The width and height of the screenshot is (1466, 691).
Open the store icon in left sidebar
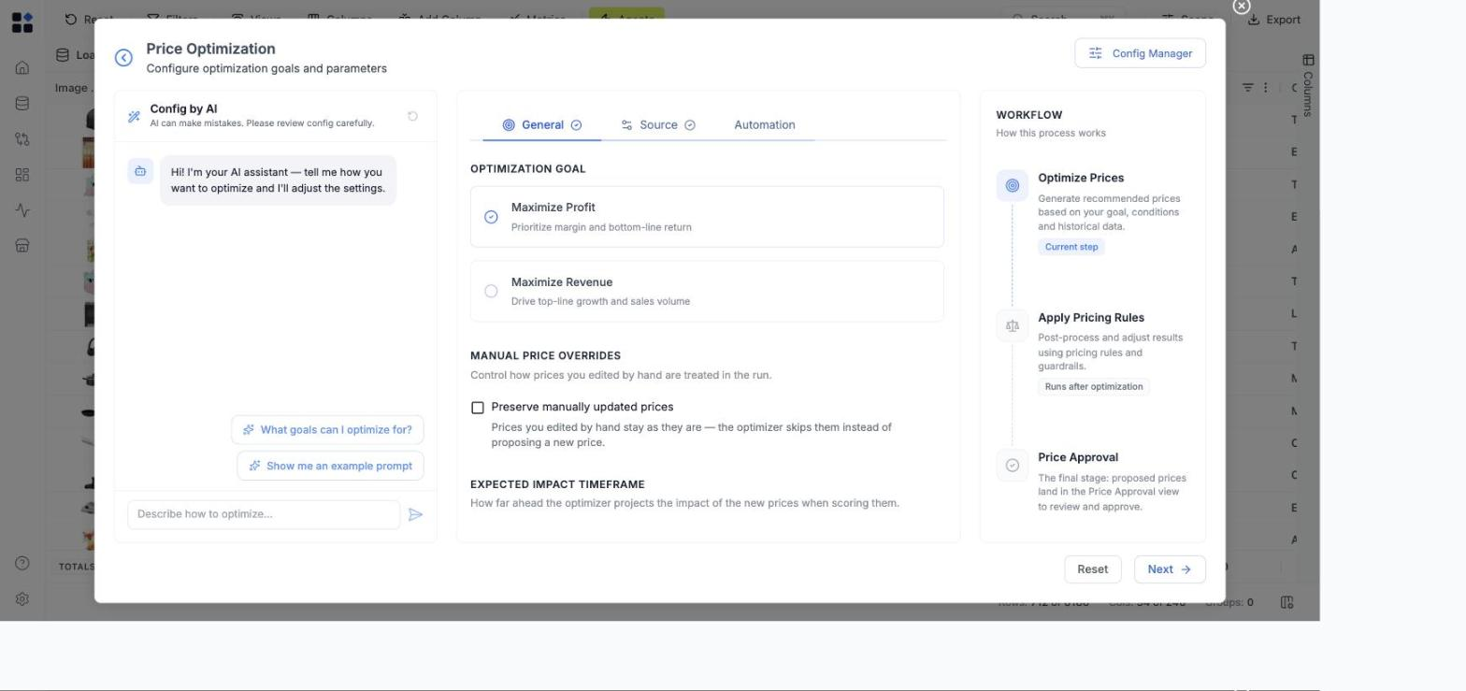pyautogui.click(x=22, y=246)
